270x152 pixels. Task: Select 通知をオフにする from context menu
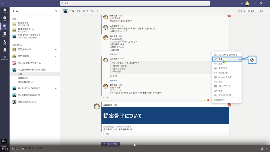coord(227,95)
